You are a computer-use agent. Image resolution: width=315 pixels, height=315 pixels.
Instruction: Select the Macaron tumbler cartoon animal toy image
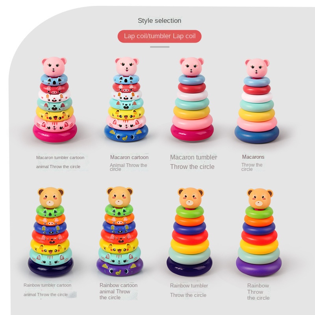coord(55,100)
